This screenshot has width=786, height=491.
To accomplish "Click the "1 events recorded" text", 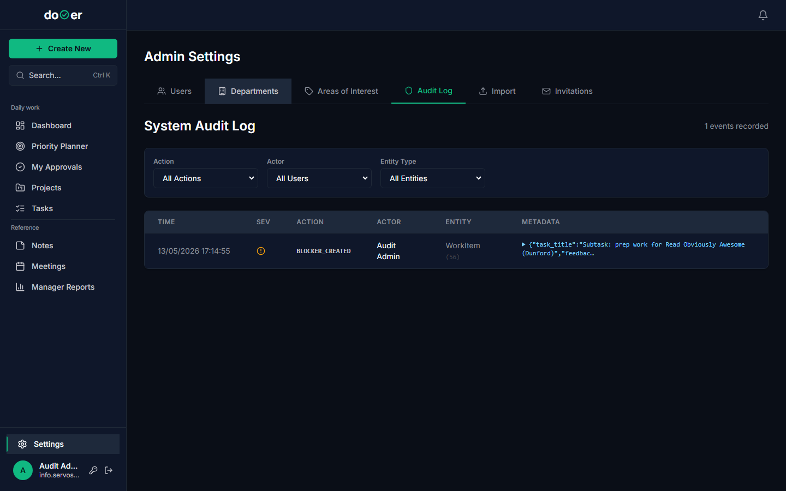I will pos(736,126).
